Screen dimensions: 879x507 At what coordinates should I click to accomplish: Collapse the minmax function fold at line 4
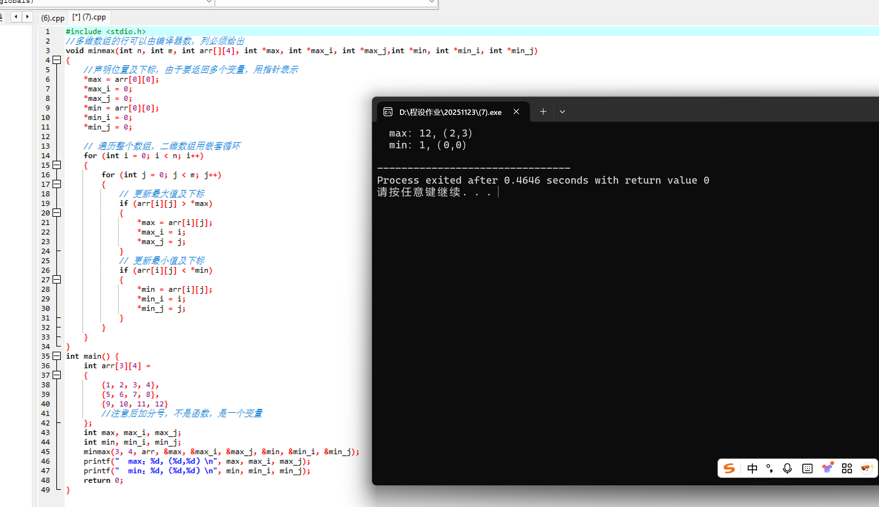[57, 60]
